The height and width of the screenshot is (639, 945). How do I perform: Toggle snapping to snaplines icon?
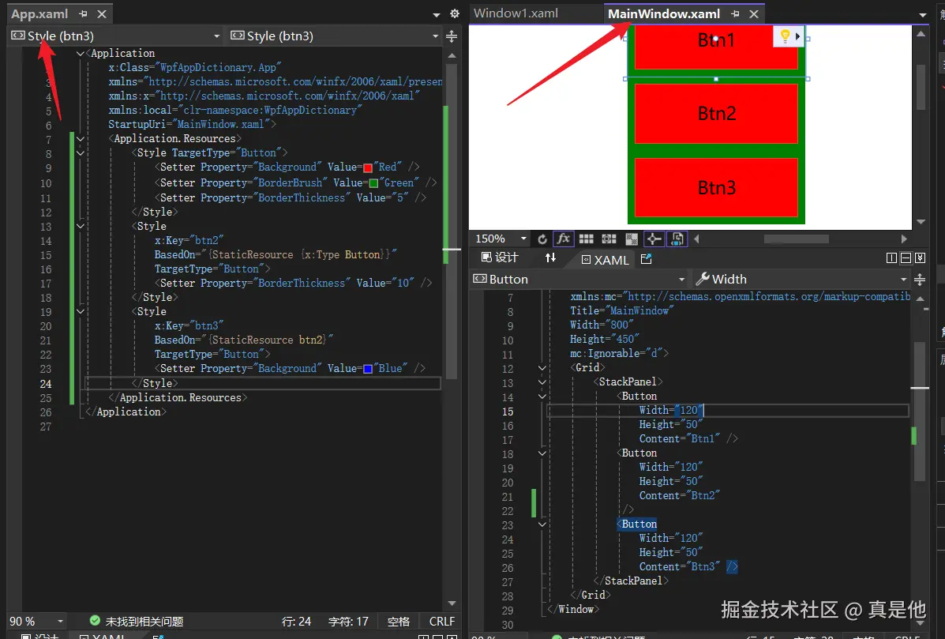[654, 239]
